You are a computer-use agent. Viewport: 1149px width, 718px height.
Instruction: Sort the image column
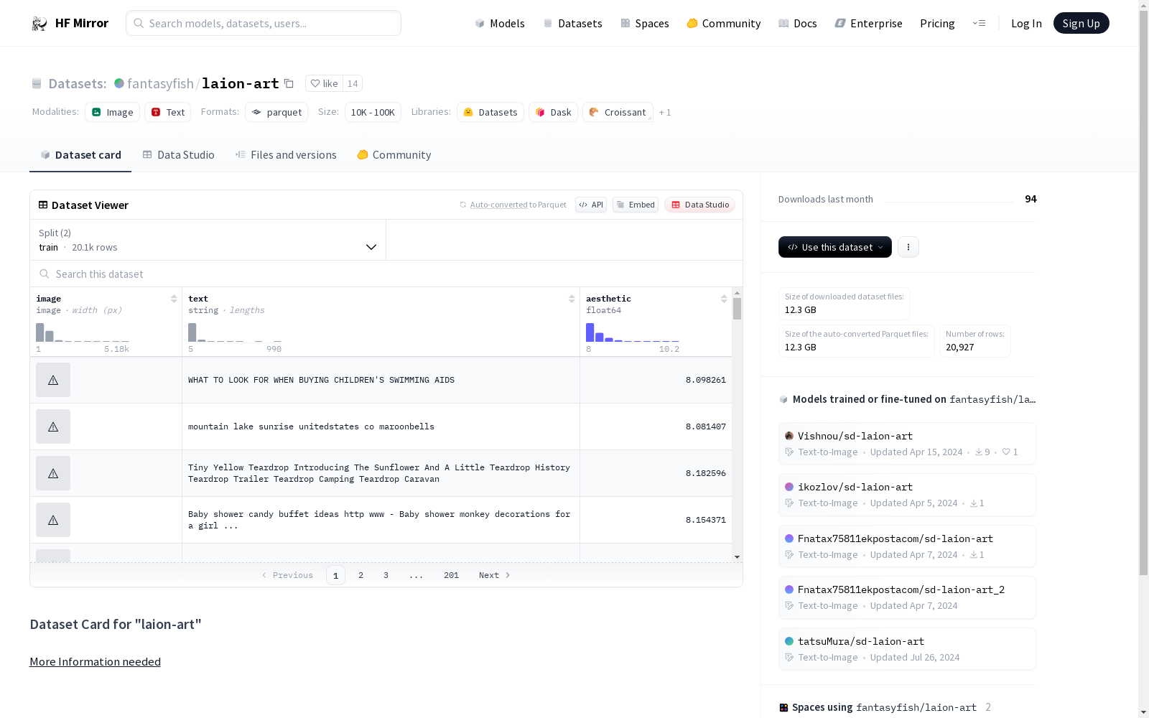pos(174,299)
